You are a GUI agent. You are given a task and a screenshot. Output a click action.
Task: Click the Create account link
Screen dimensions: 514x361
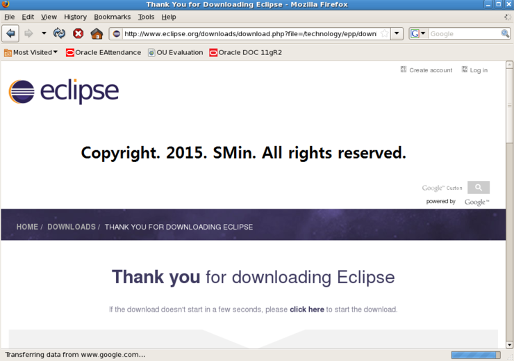[x=431, y=70]
